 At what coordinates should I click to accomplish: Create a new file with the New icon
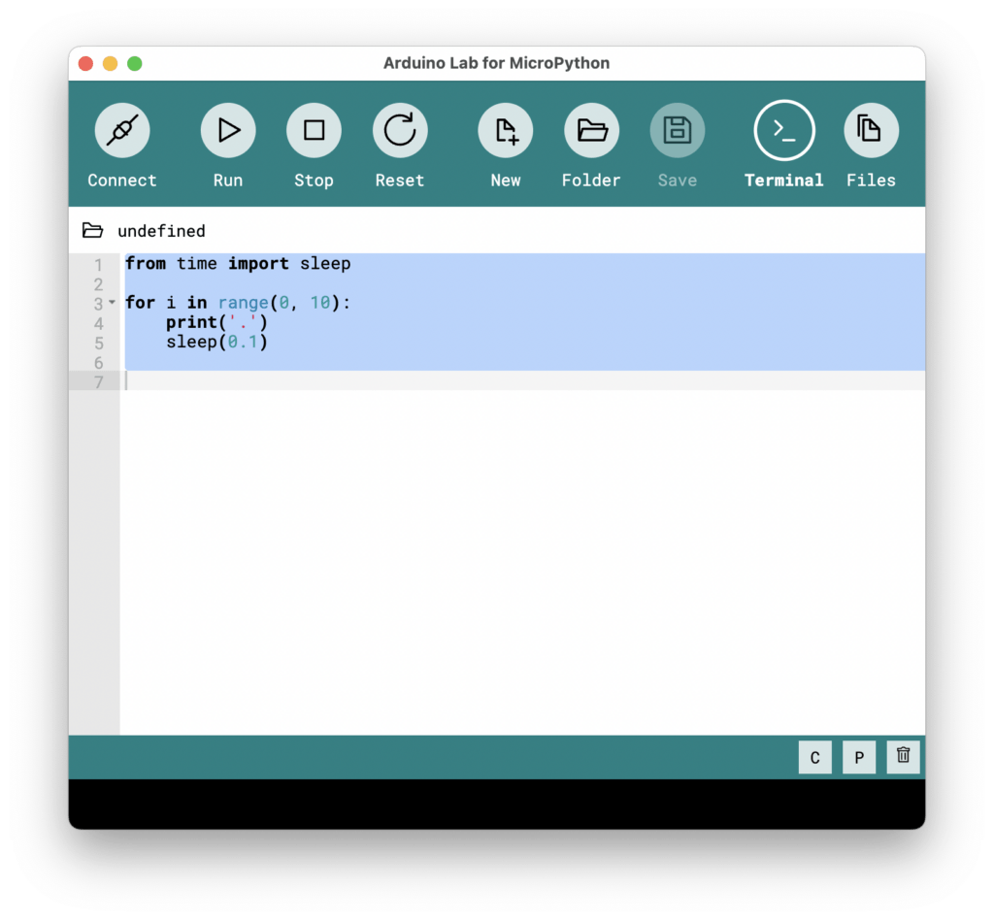505,130
